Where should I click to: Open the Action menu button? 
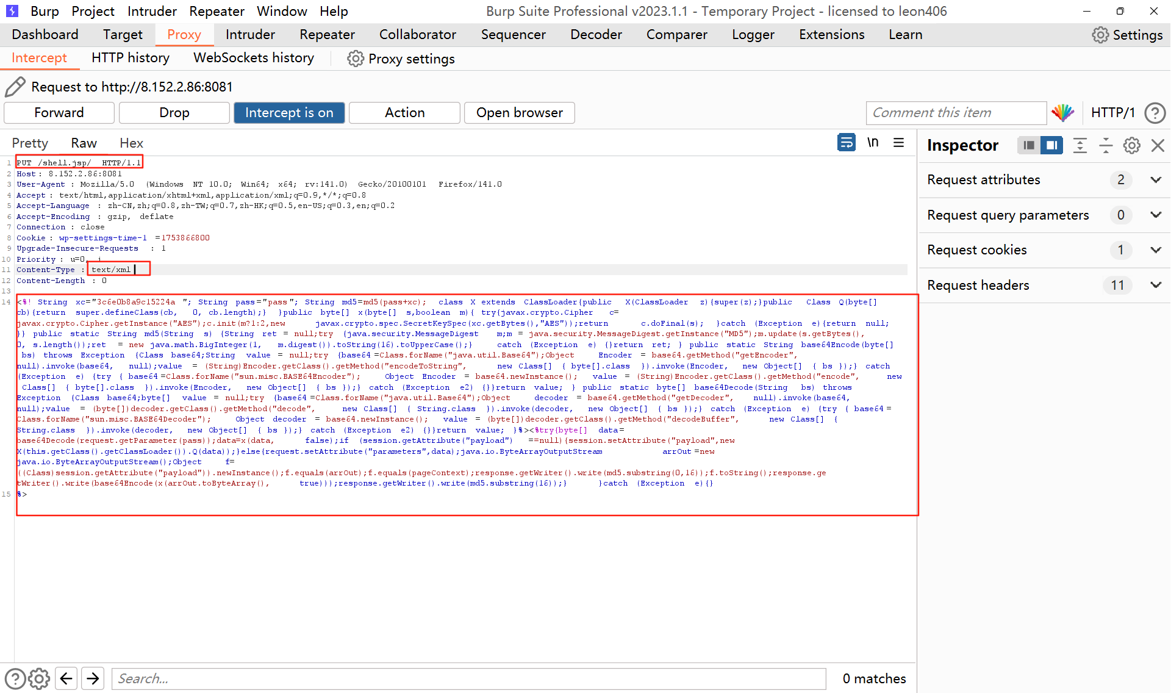click(404, 113)
